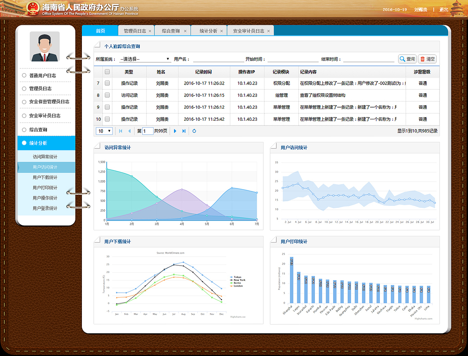The width and height of the screenshot is (468, 356).
Task: Click the Hainan government emblem logo
Action: tap(33, 8)
